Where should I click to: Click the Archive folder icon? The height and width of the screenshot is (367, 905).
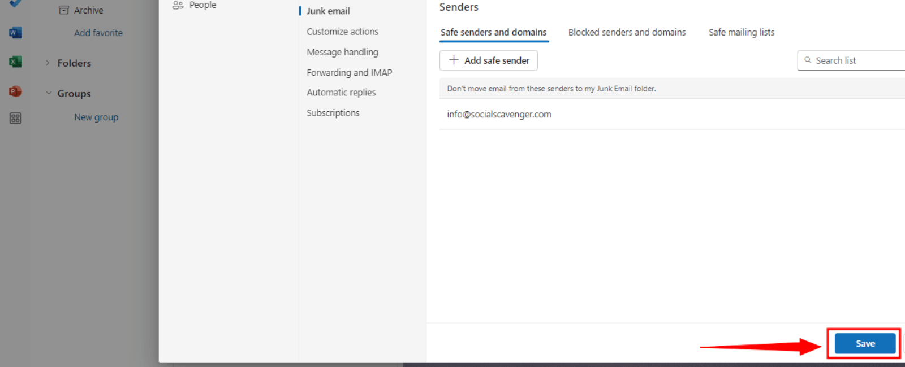[64, 10]
